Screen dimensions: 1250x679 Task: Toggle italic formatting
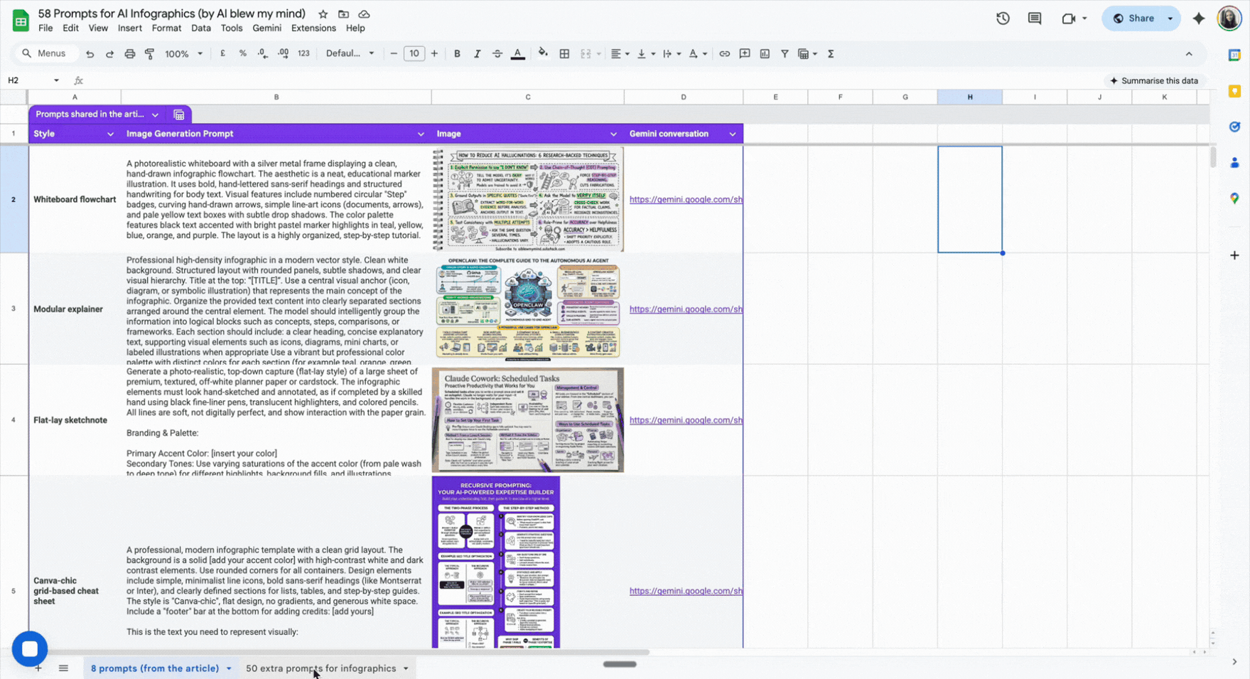(x=477, y=53)
